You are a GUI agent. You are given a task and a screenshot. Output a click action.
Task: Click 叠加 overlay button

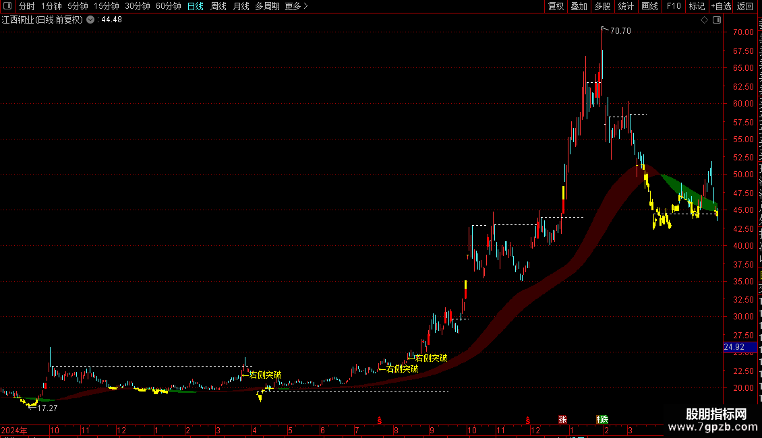pyautogui.click(x=579, y=6)
